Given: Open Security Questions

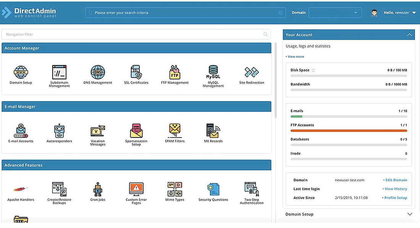Looking at the screenshot, I should (x=213, y=192).
